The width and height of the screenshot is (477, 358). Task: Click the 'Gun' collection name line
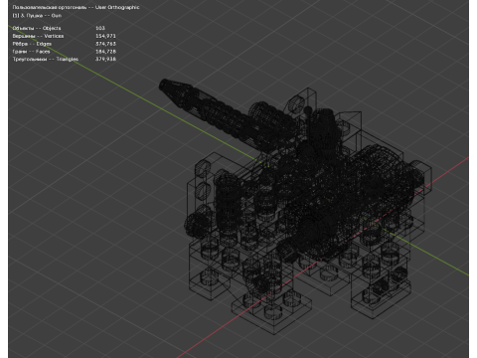pos(37,15)
